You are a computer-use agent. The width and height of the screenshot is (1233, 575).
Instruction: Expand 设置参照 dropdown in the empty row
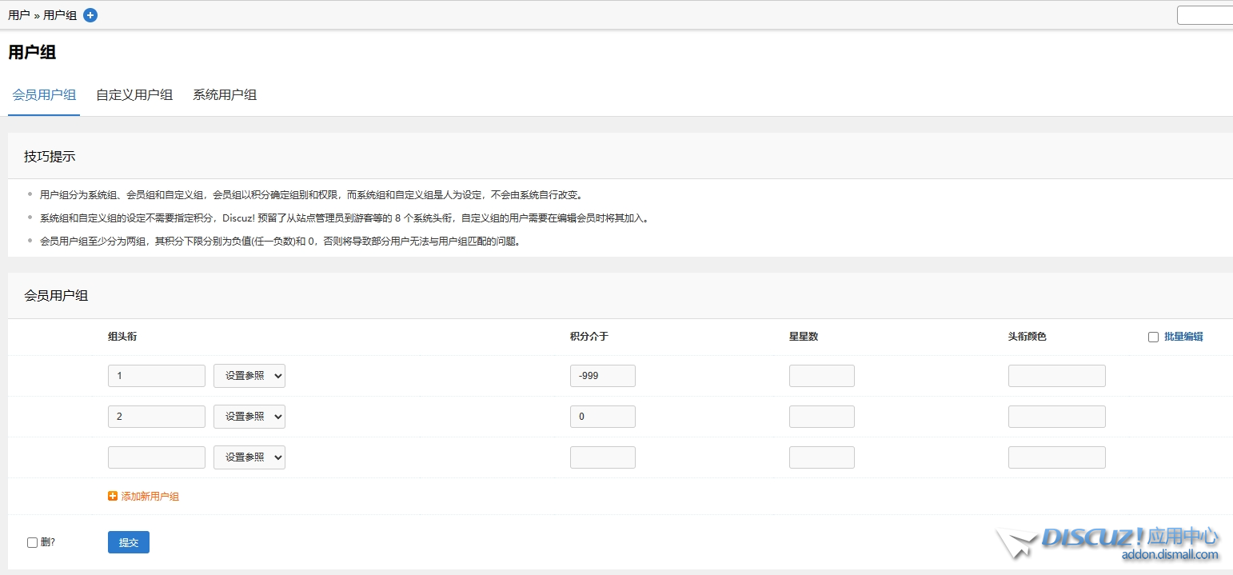click(249, 457)
